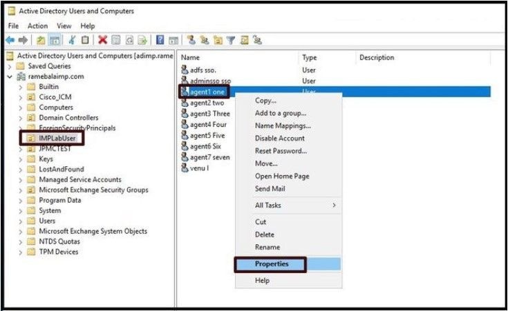Click Find objects toolbar icon
The image size is (508, 311).
[x=244, y=41]
